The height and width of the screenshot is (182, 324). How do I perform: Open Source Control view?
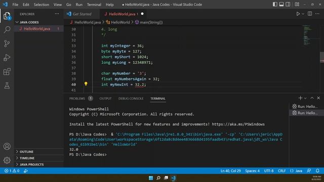tap(7, 43)
